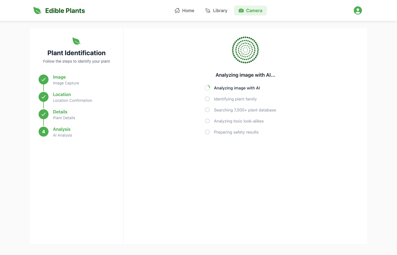Go to the Home tab

tap(184, 10)
